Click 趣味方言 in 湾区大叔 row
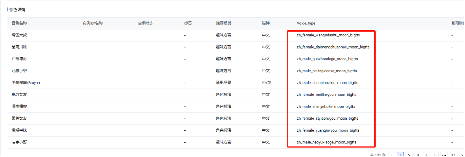 pos(223,35)
